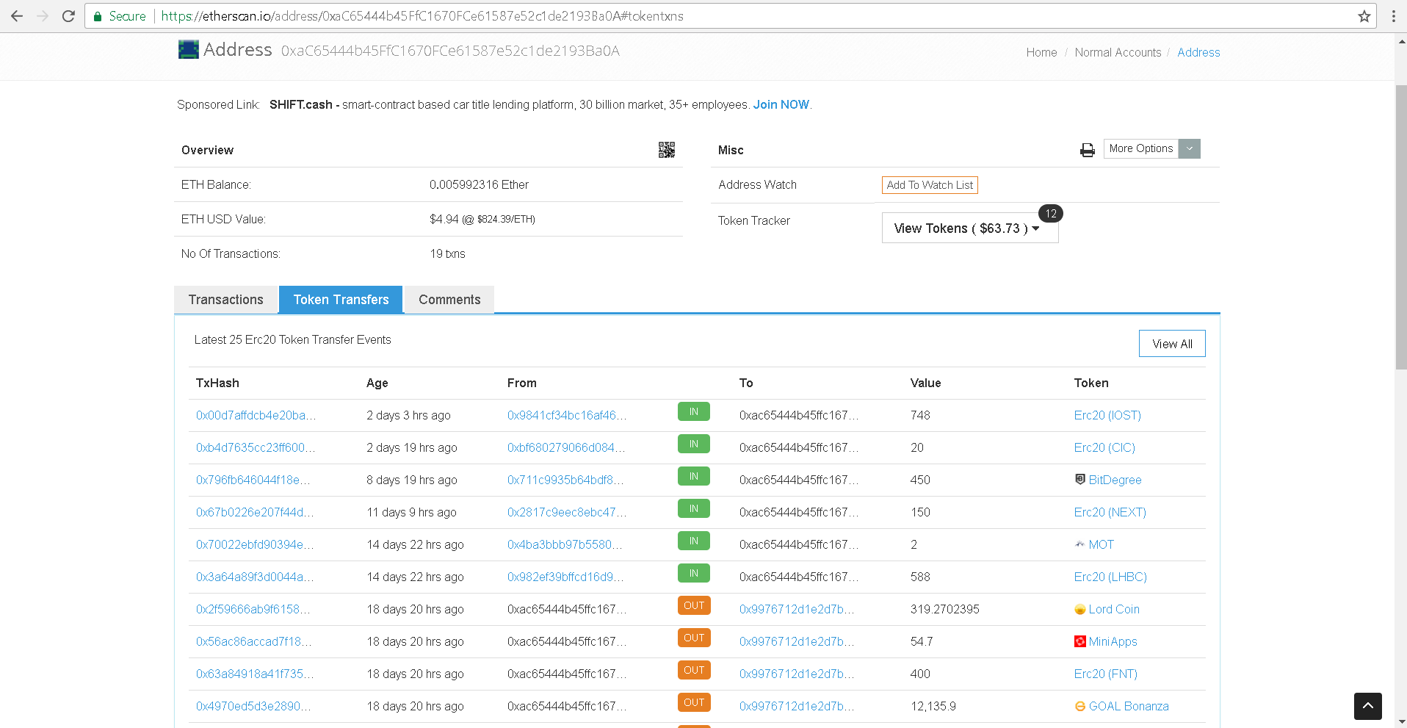
Task: Open transaction 0x796fb646044f18e…
Action: pyautogui.click(x=253, y=480)
